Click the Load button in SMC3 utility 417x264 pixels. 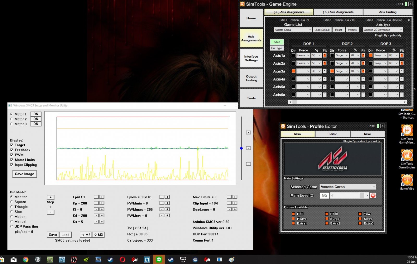coord(65,235)
